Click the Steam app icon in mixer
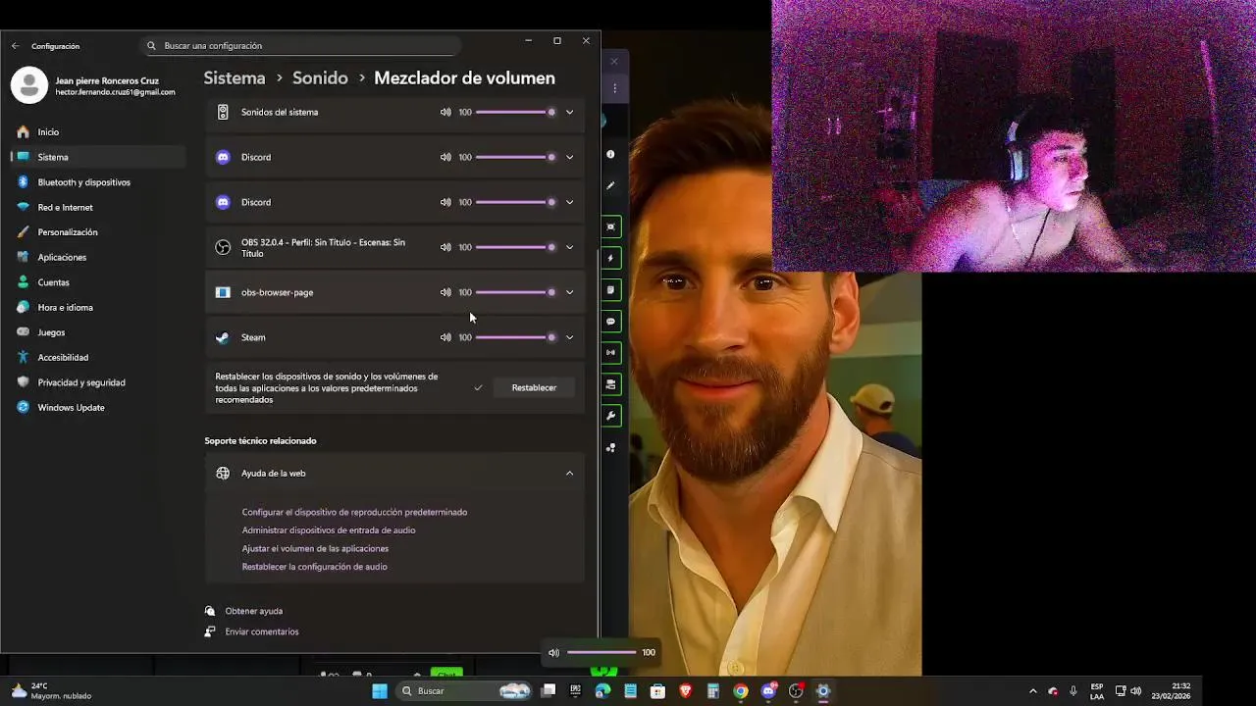 click(x=223, y=337)
